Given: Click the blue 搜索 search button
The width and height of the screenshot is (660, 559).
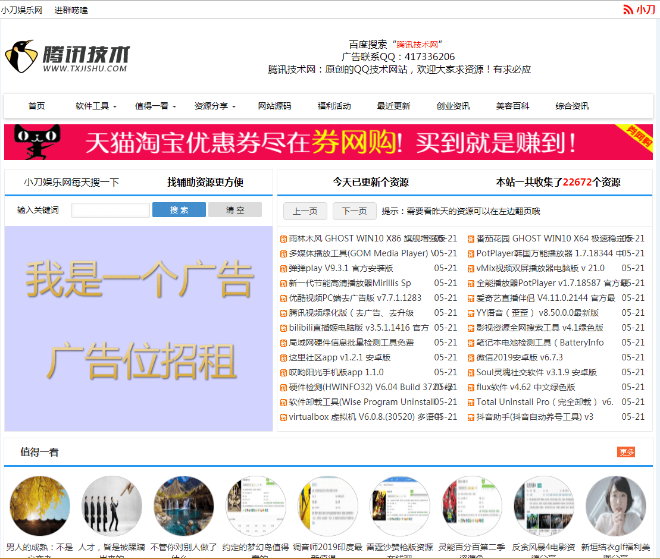Looking at the screenshot, I should tap(179, 210).
